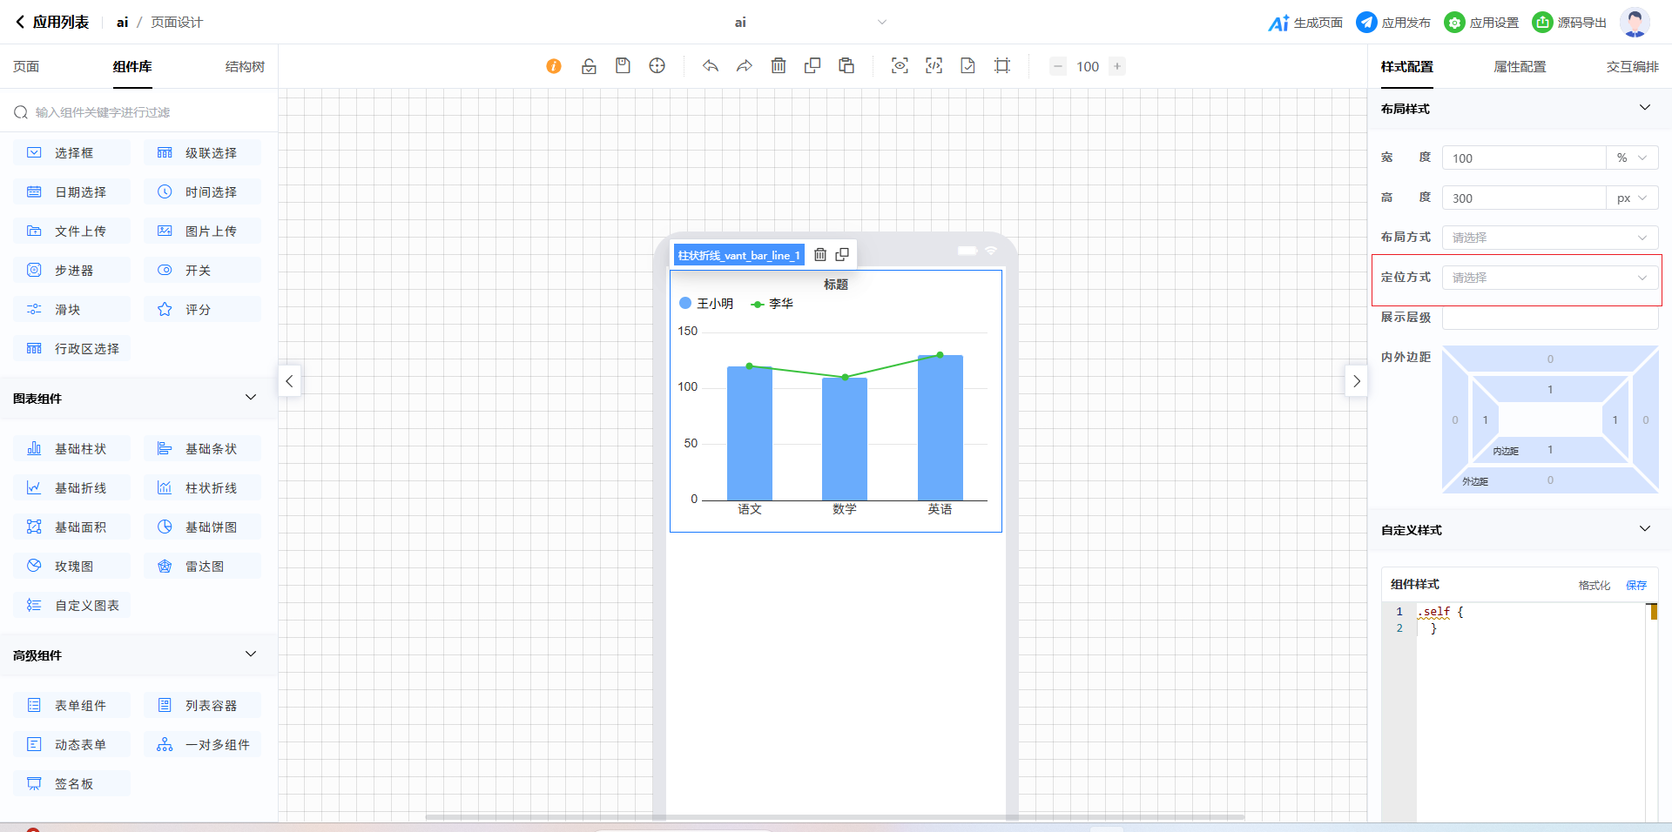This screenshot has width=1672, height=832.
Task: Add the 基础饼图 pie chart component
Action: pos(202,527)
